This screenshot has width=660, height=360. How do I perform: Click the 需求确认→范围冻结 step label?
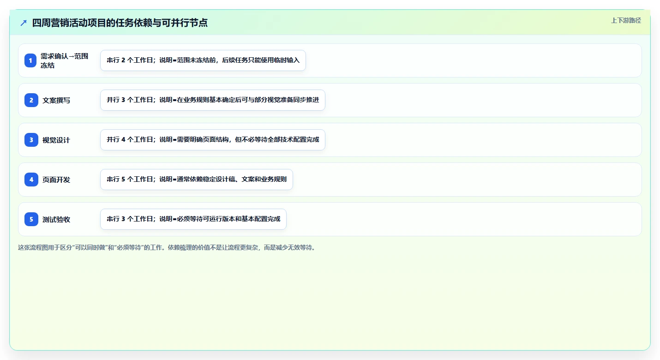click(64, 60)
